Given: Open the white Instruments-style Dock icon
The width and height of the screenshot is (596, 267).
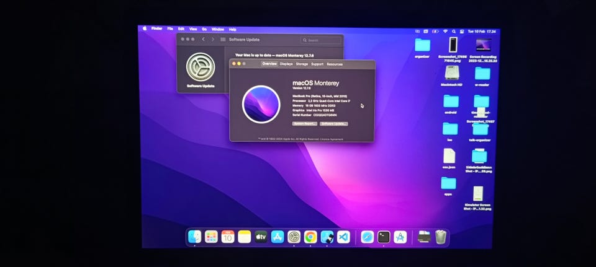Looking at the screenshot, I should (x=400, y=237).
